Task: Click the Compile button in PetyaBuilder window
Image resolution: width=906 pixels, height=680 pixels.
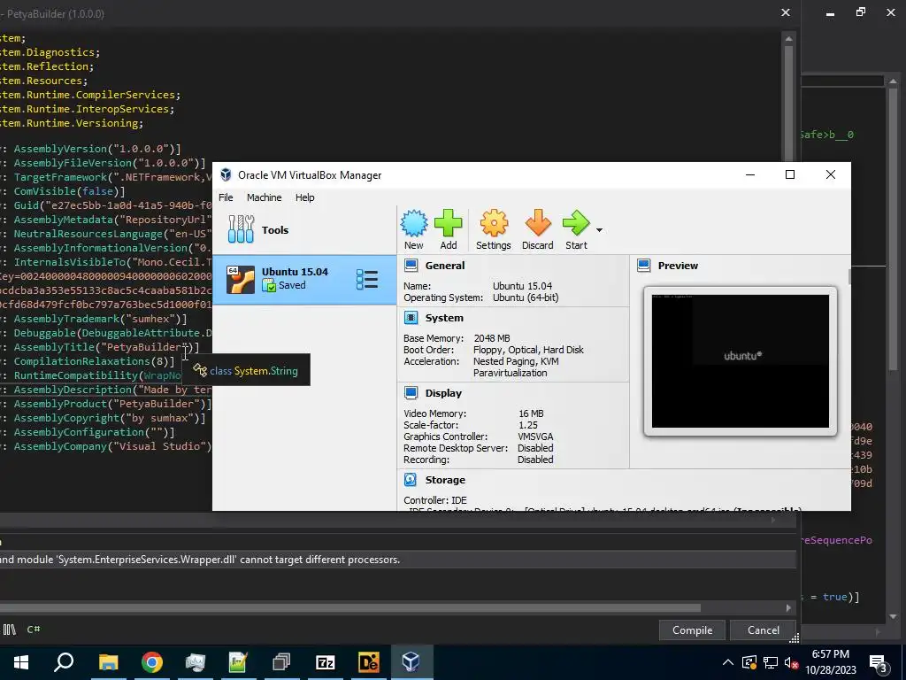Action: [692, 630]
